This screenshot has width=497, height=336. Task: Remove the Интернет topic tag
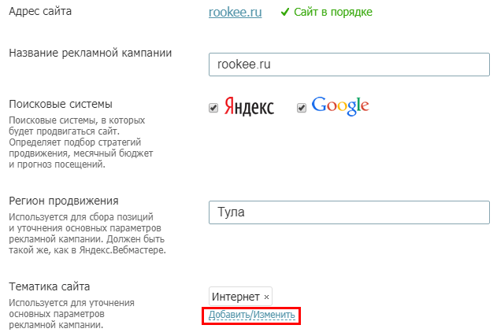point(266,297)
